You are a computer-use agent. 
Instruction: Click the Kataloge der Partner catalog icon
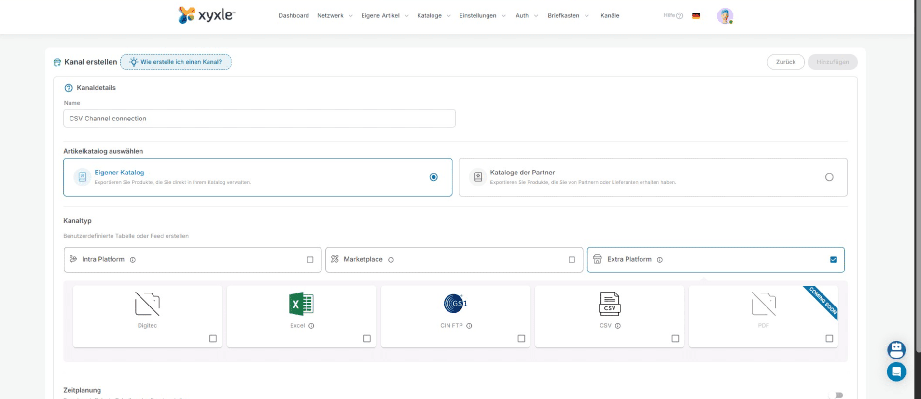point(478,177)
